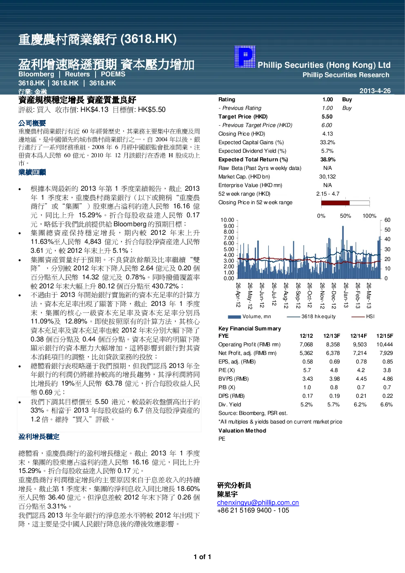This screenshot has height=573, width=405.
Task: Select the Phillip Securities Research text
Action: (346, 75)
